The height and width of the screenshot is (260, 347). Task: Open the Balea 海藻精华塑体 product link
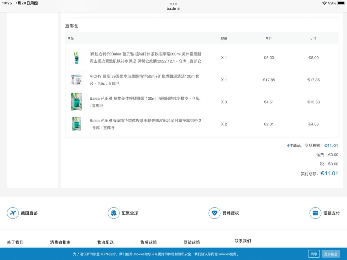coord(145,124)
